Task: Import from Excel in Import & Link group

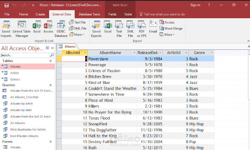Action: (37, 27)
